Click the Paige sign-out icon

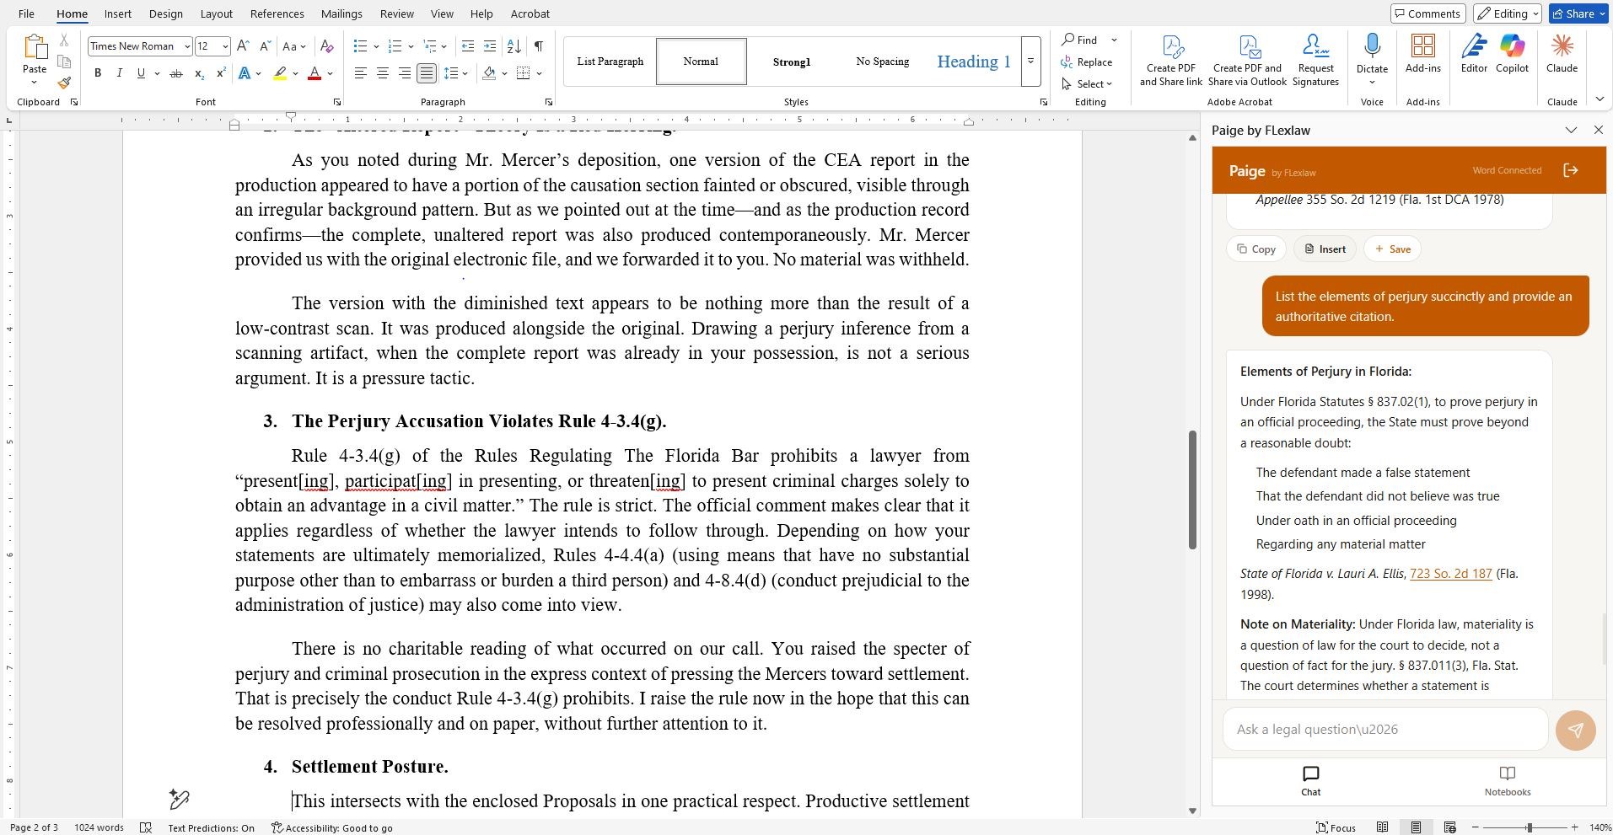[x=1570, y=170]
